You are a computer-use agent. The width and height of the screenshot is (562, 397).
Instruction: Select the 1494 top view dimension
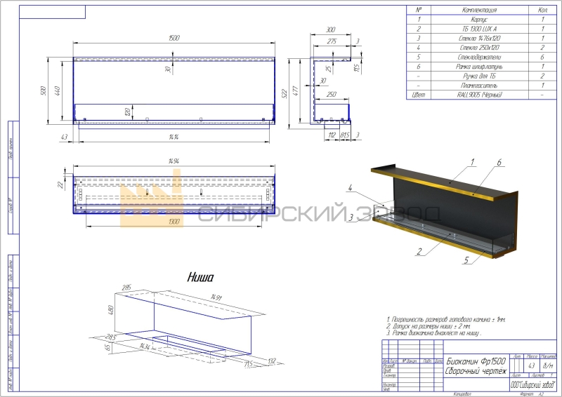(174, 162)
